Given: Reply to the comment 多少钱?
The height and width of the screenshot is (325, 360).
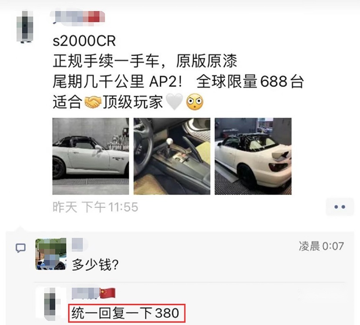Looking at the screenshot, I should (x=95, y=265).
